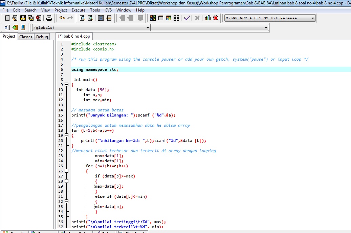Click the '#include <conio.h>' line
351x233 pixels.
click(93, 49)
